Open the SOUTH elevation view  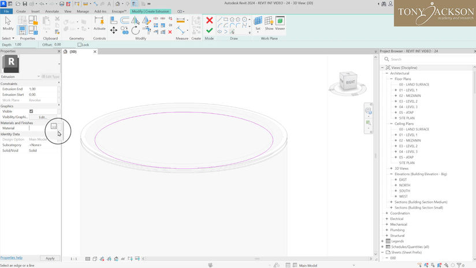(404, 191)
